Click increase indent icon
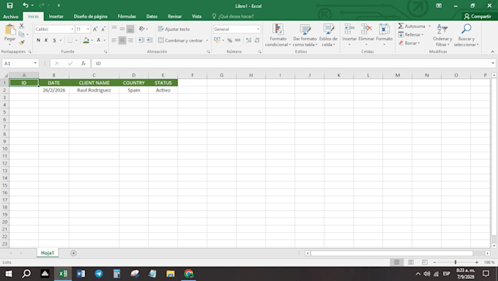498x281 pixels. pyautogui.click(x=149, y=40)
